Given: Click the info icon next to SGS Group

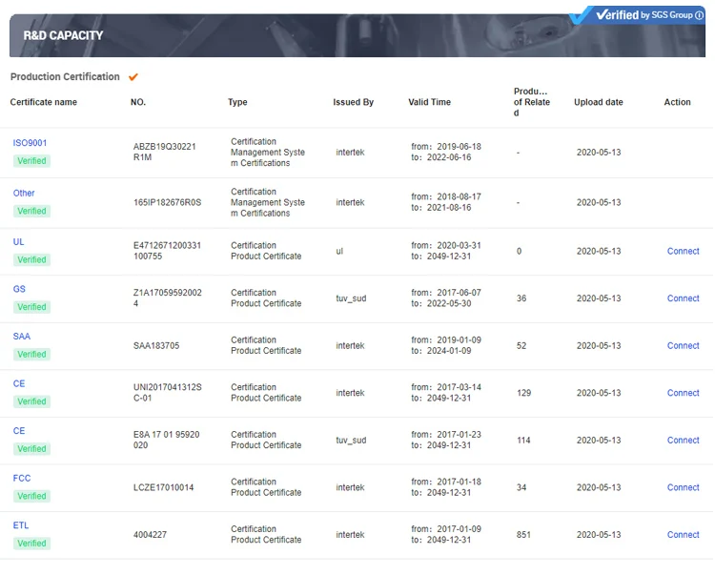Looking at the screenshot, I should 699,15.
